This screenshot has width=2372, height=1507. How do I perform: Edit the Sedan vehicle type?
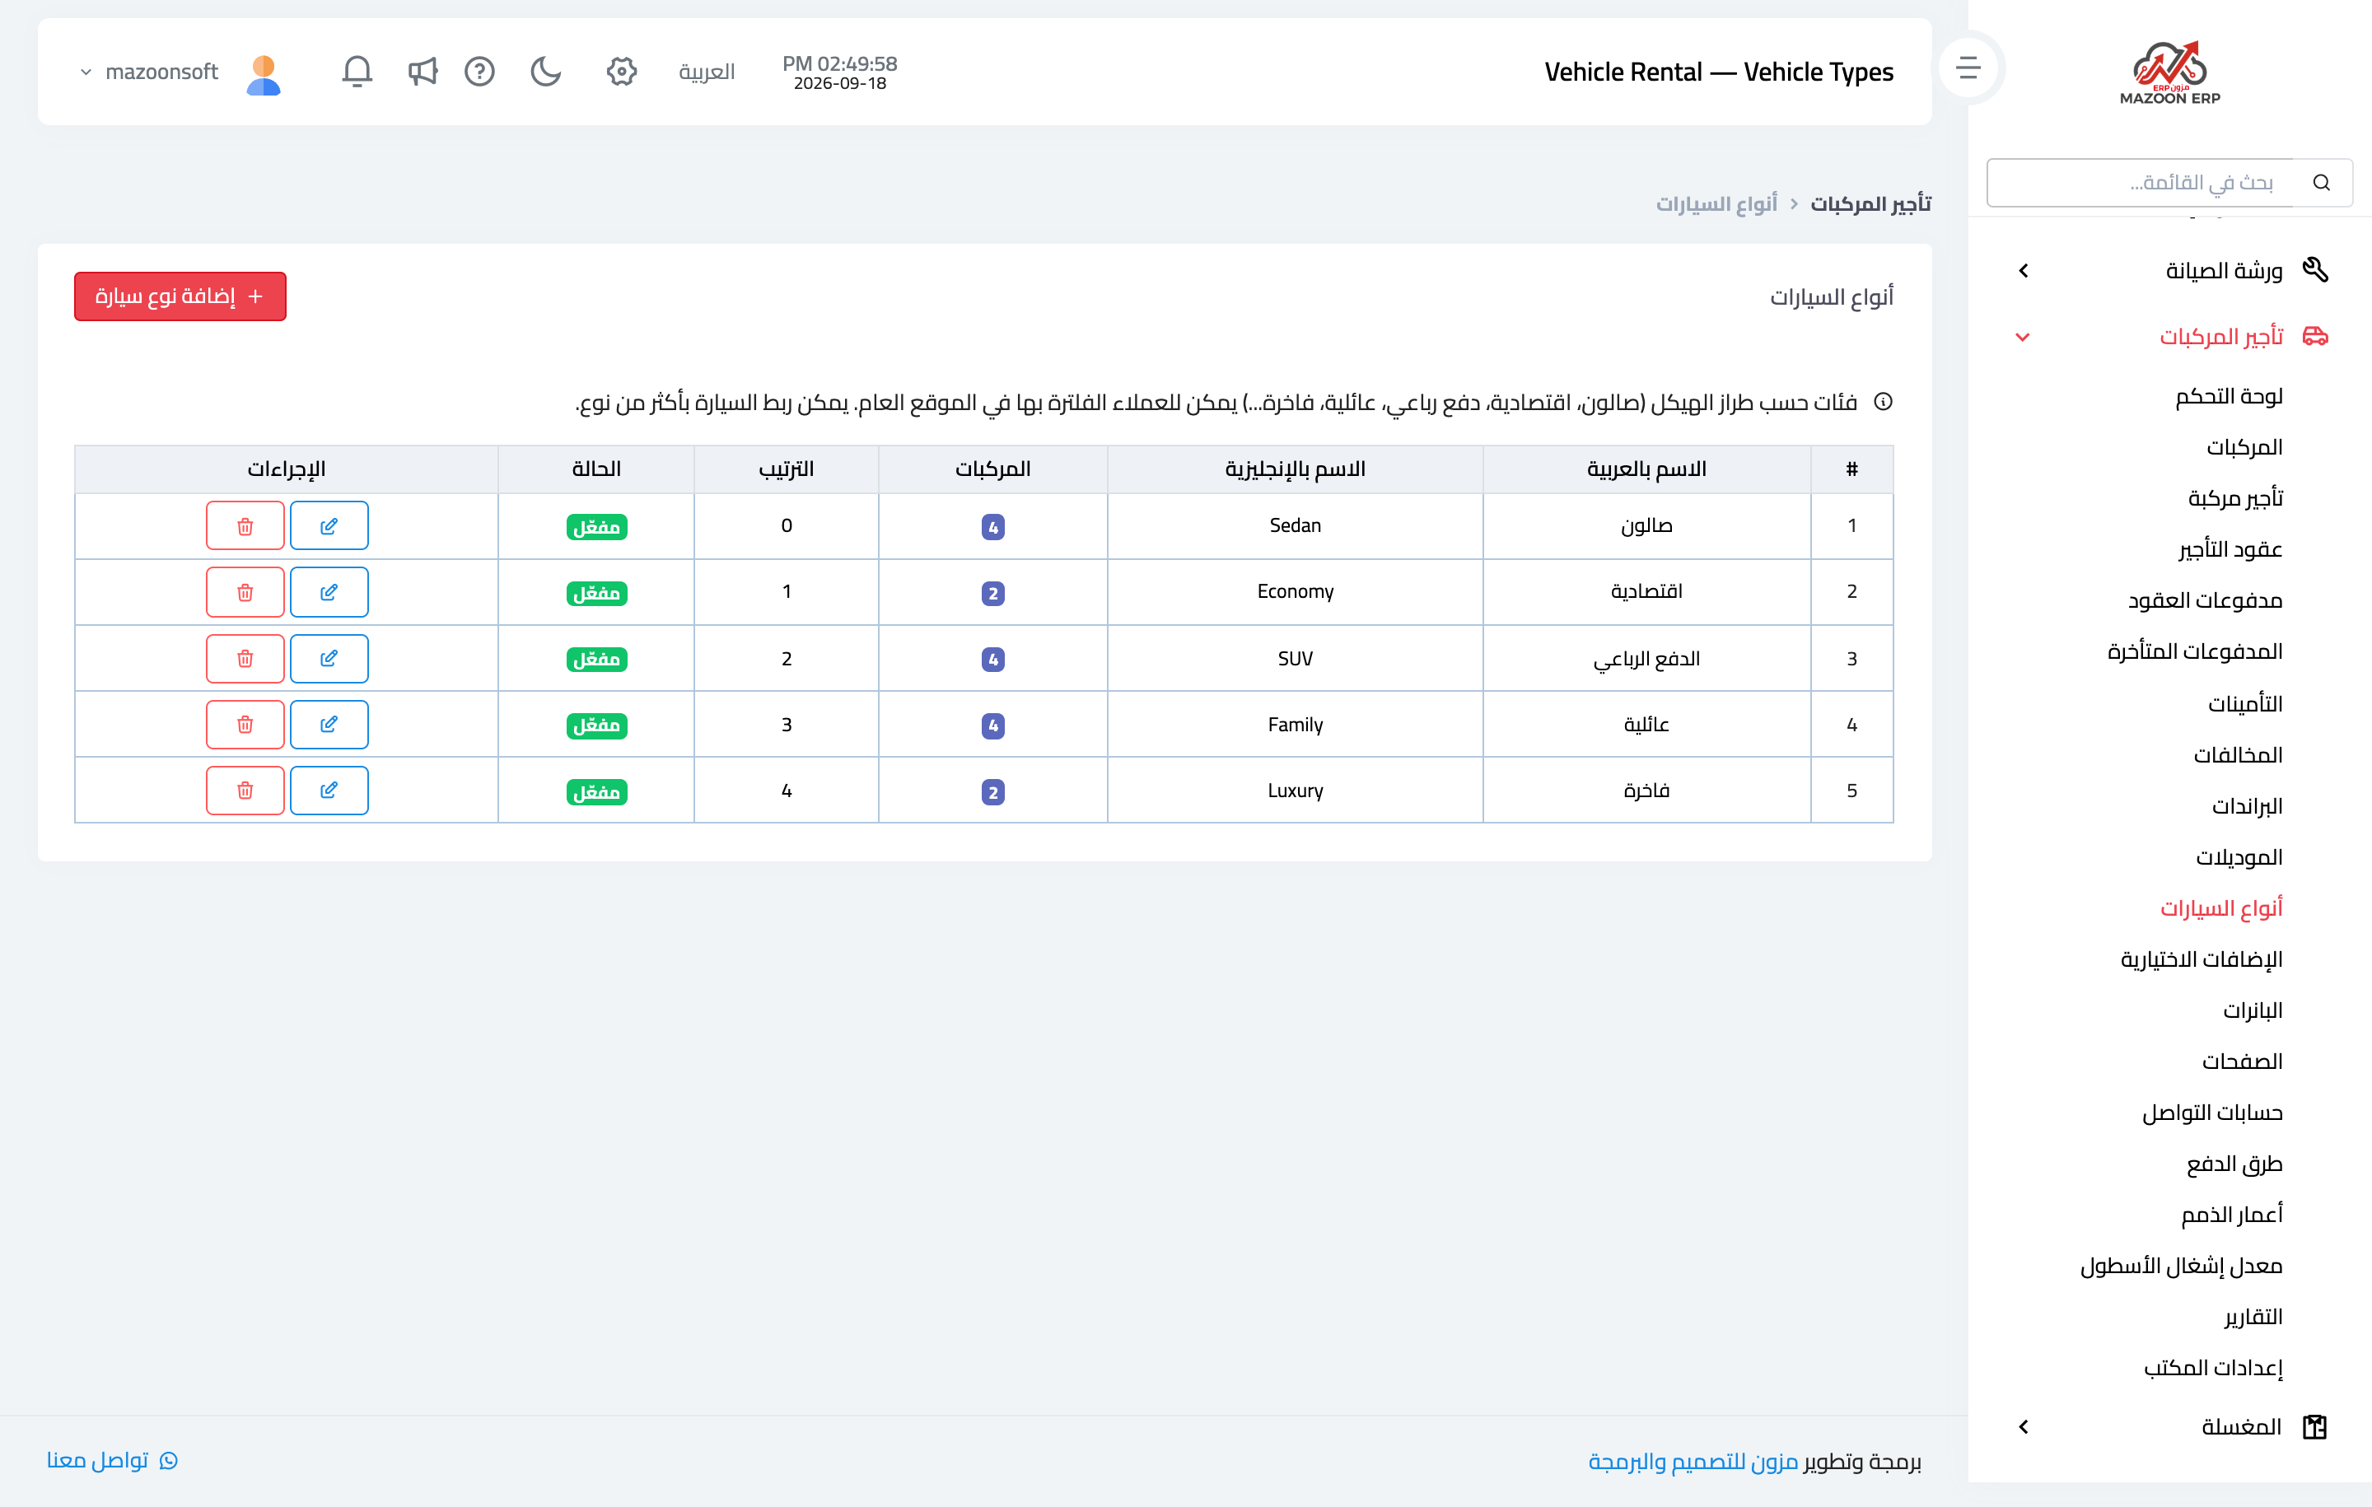pos(329,525)
